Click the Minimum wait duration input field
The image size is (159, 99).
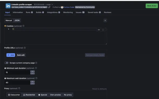tap(17, 72)
